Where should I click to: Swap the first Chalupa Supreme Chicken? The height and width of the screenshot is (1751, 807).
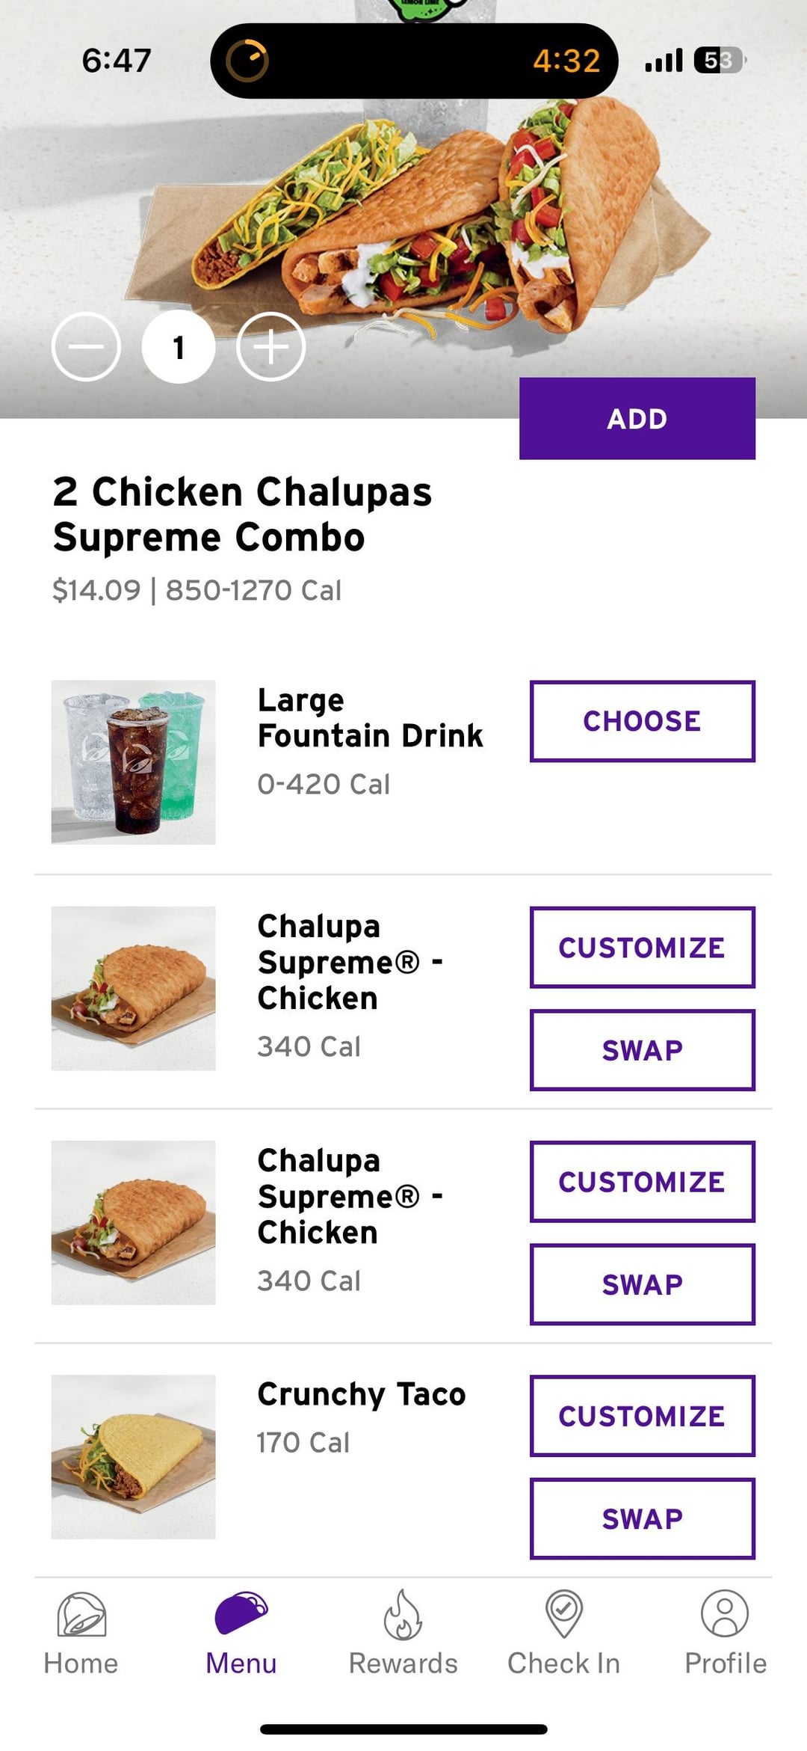642,1050
